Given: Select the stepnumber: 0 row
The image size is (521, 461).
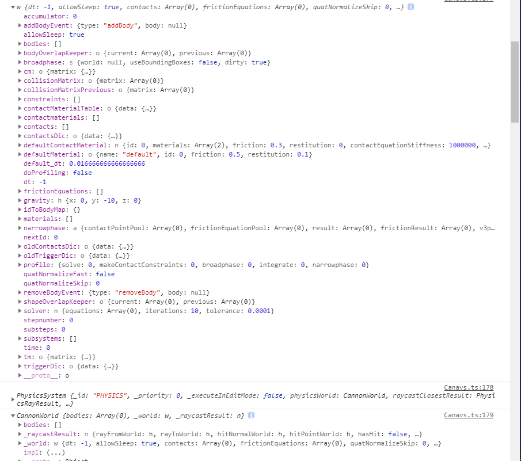Looking at the screenshot, I should coord(48,320).
